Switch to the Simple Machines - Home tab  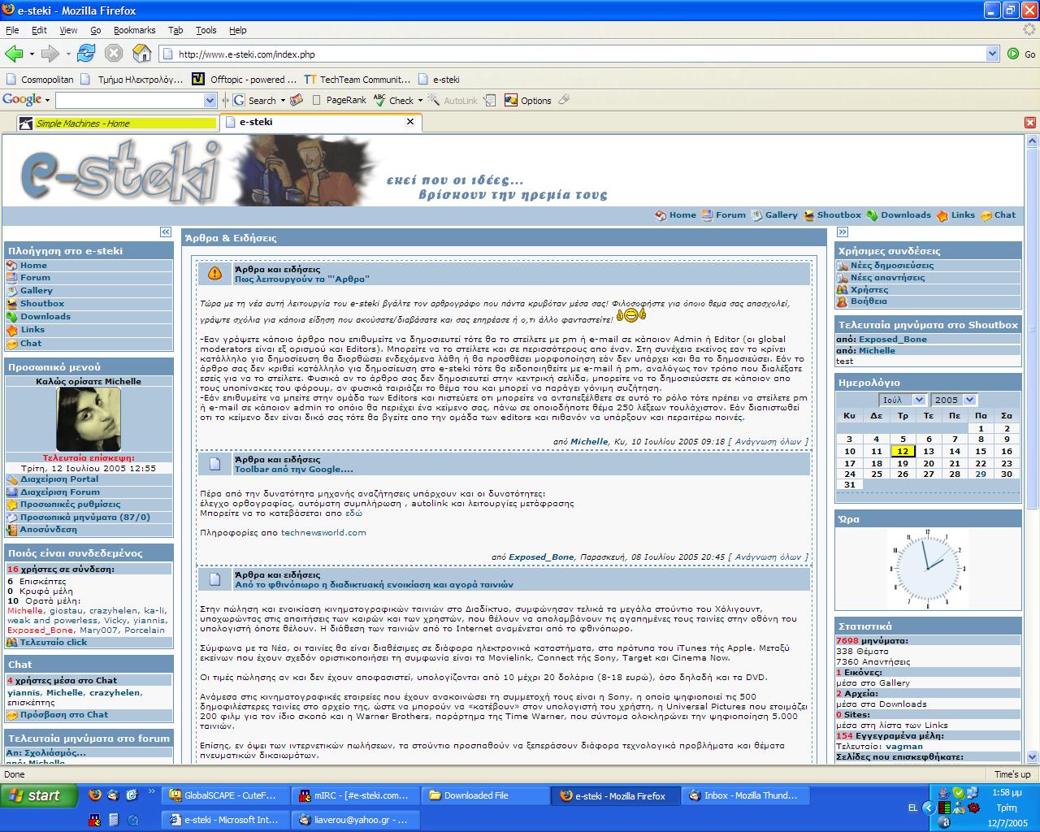click(x=118, y=123)
